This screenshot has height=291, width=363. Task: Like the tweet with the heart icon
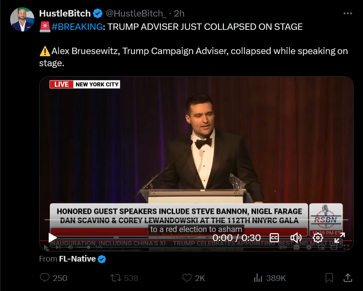click(194, 278)
